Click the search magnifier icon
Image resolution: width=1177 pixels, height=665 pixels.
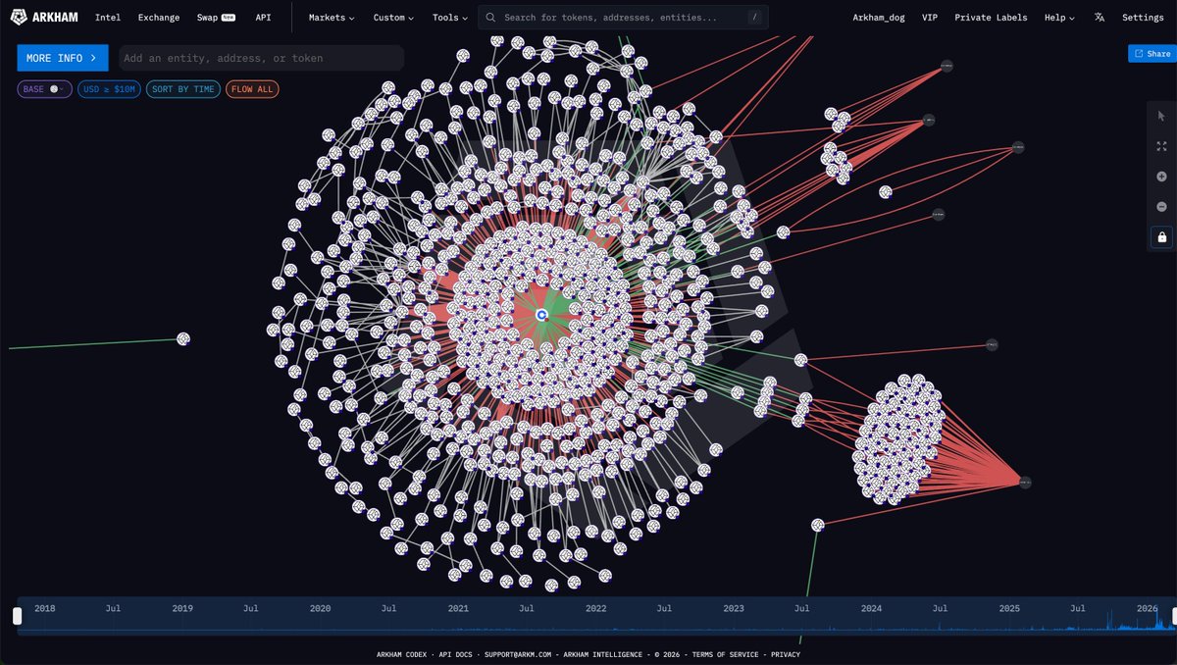[491, 18]
